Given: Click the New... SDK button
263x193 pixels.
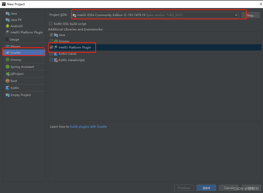Looking at the screenshot, I should pyautogui.click(x=251, y=15).
